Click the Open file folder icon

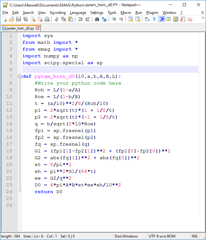[x=11, y=19]
